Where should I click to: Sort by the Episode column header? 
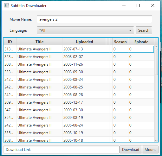(x=141, y=42)
